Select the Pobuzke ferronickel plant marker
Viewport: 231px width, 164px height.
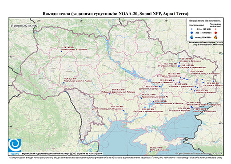(x=110, y=94)
